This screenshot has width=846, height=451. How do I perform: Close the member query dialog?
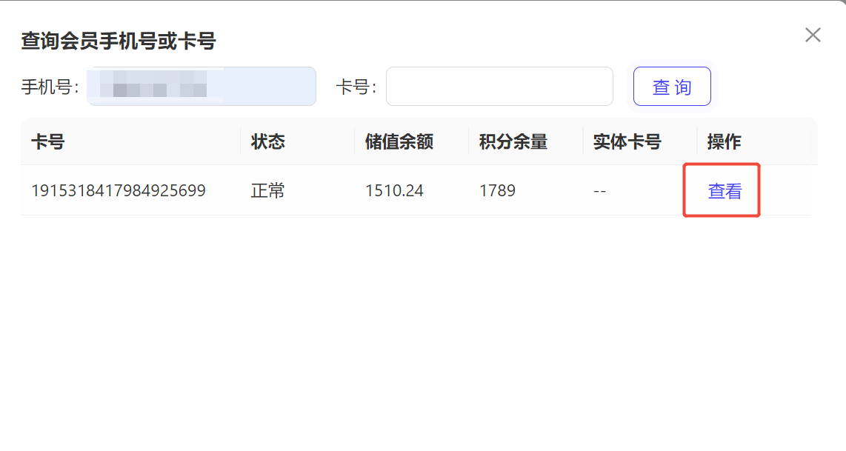pos(813,35)
